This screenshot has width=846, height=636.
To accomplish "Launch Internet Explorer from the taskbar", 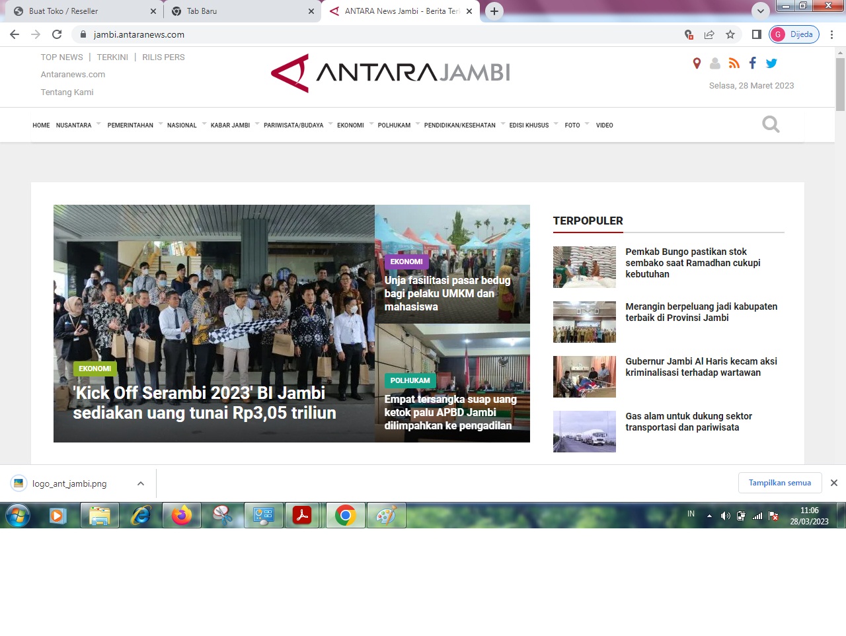I will coord(141,515).
